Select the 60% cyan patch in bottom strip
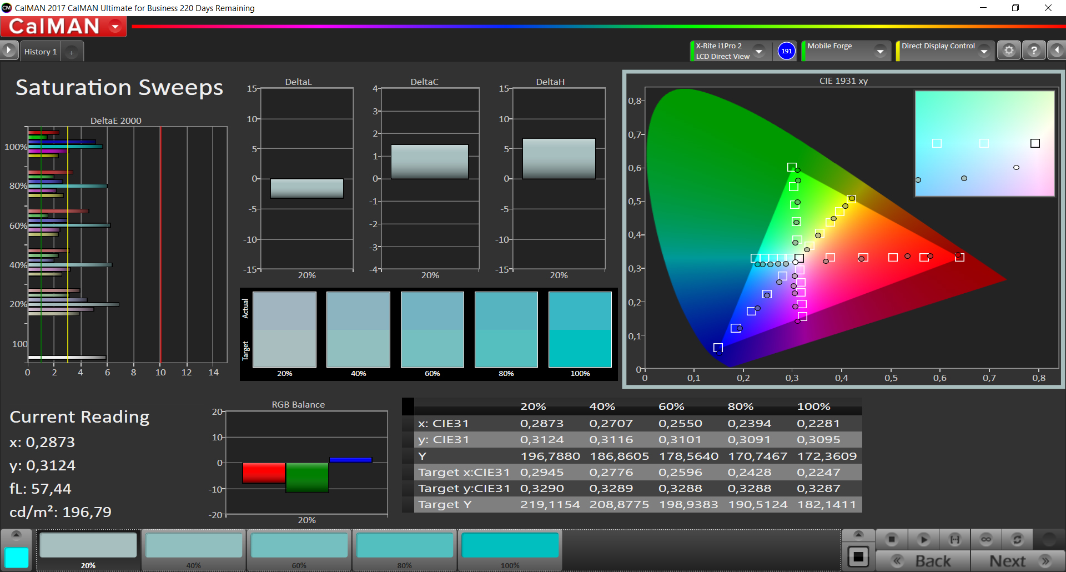The height and width of the screenshot is (572, 1066). [299, 550]
